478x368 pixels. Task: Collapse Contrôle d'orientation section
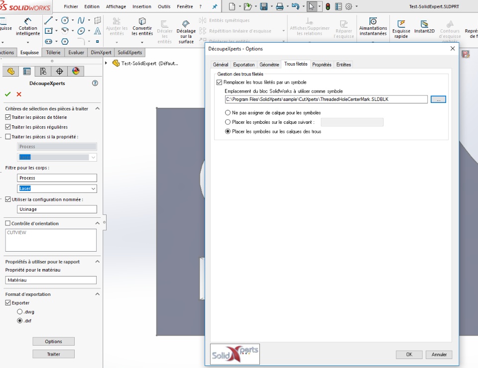[97, 223]
